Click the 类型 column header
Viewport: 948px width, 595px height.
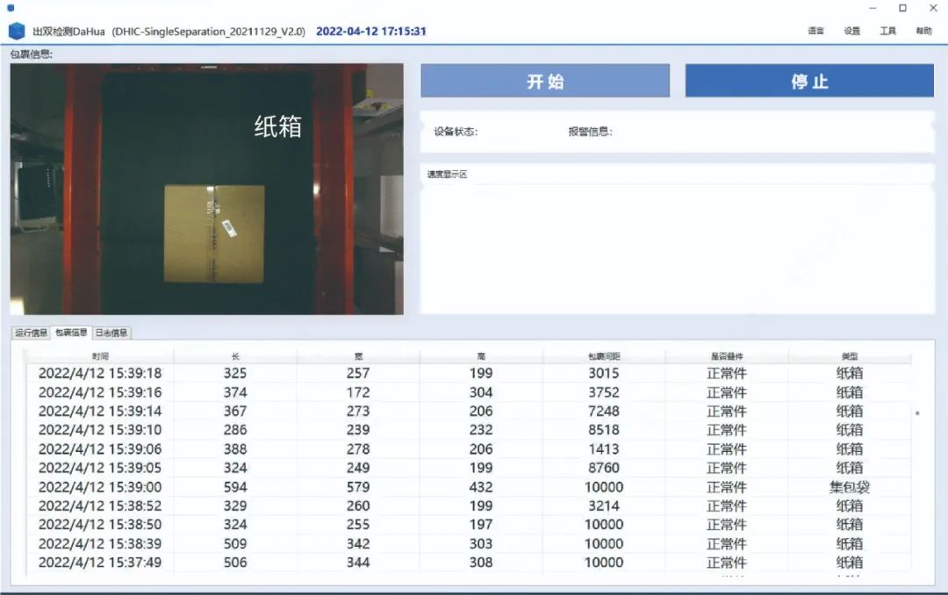(x=849, y=357)
